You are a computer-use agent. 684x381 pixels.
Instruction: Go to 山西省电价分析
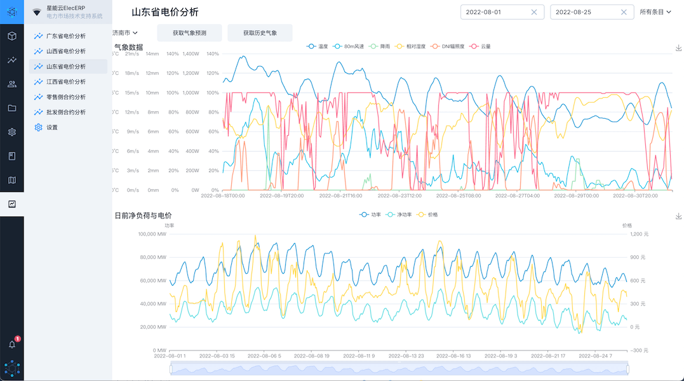point(68,51)
